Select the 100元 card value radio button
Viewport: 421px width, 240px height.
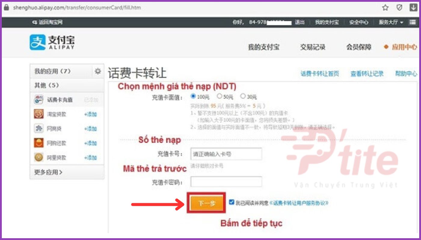(193, 96)
